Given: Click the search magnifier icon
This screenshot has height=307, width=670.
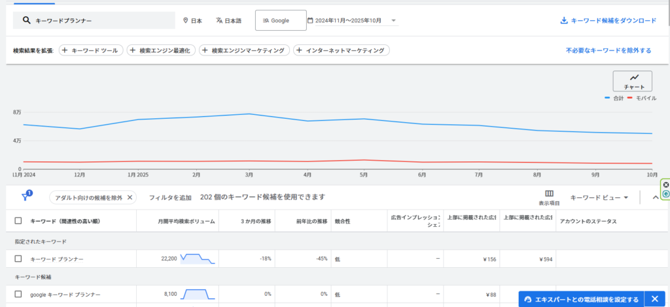Looking at the screenshot, I should tap(26, 20).
